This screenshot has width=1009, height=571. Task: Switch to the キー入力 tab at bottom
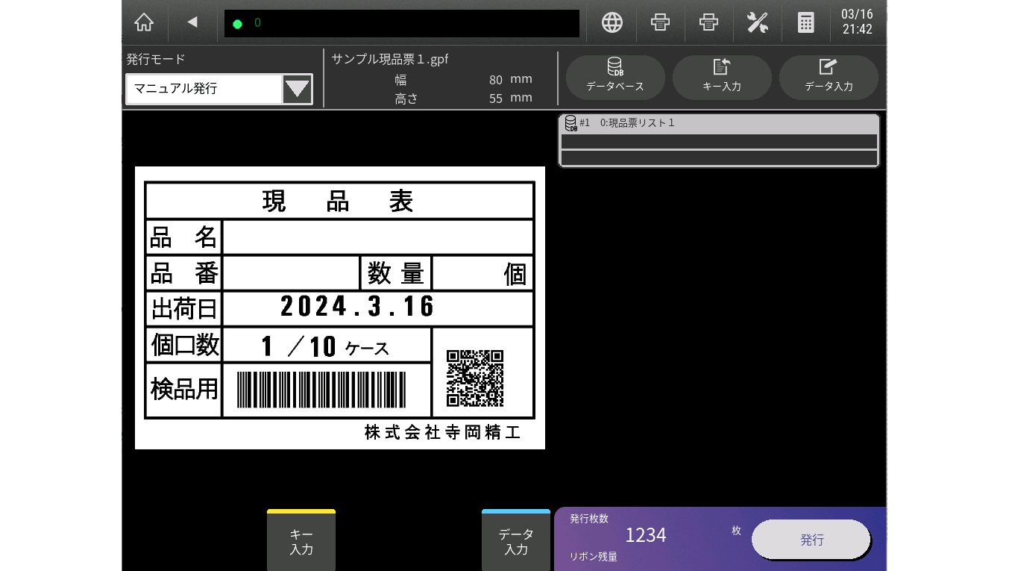click(x=301, y=540)
